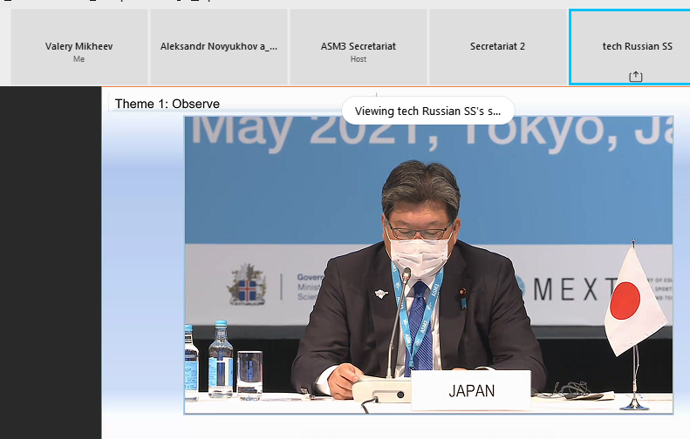Screen dimensions: 690x439
Task: Select the Secretariat 2 participant tile
Action: click(498, 46)
